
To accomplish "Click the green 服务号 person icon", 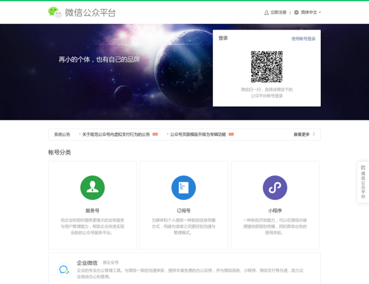I will 93,187.
